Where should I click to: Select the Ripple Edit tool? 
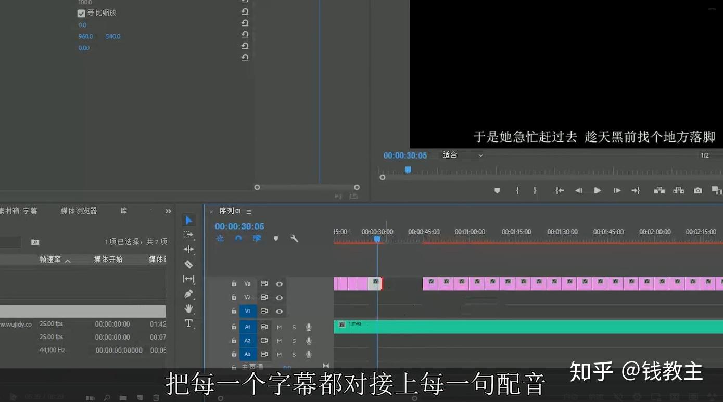188,250
